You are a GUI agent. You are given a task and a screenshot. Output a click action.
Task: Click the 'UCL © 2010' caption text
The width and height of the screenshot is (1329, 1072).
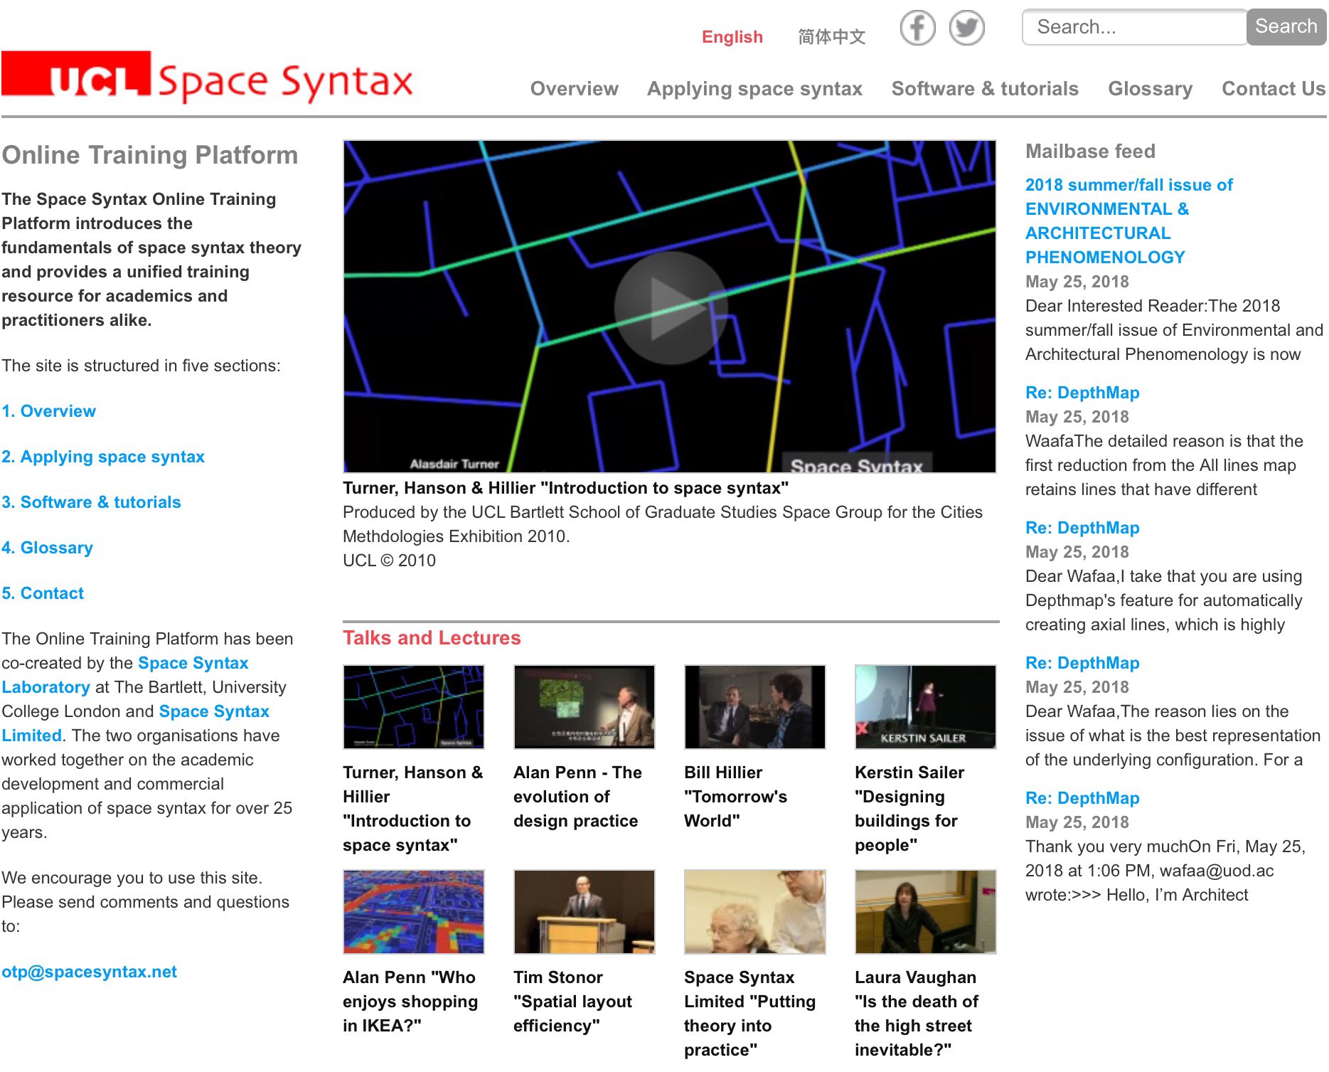pos(389,561)
